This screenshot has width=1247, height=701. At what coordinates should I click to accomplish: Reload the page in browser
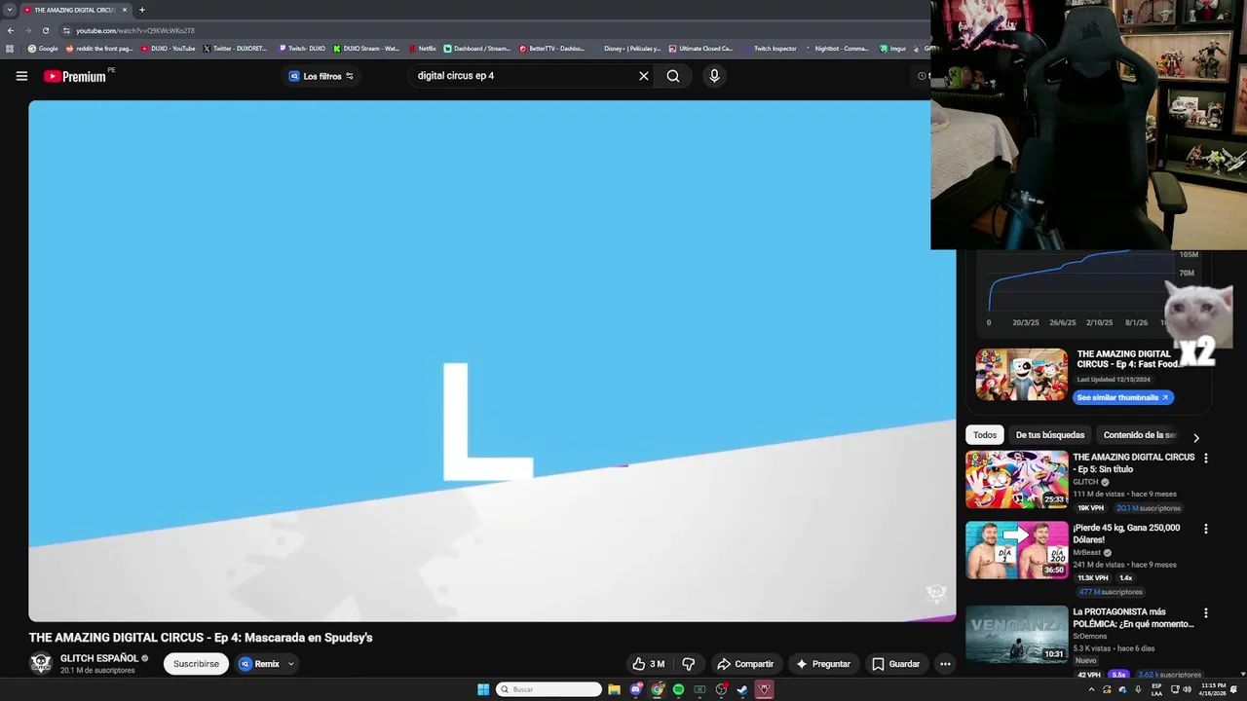(x=45, y=30)
